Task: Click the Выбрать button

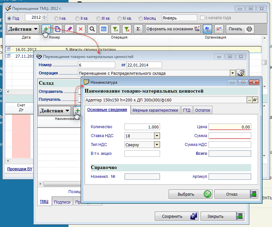Action: pos(190,194)
